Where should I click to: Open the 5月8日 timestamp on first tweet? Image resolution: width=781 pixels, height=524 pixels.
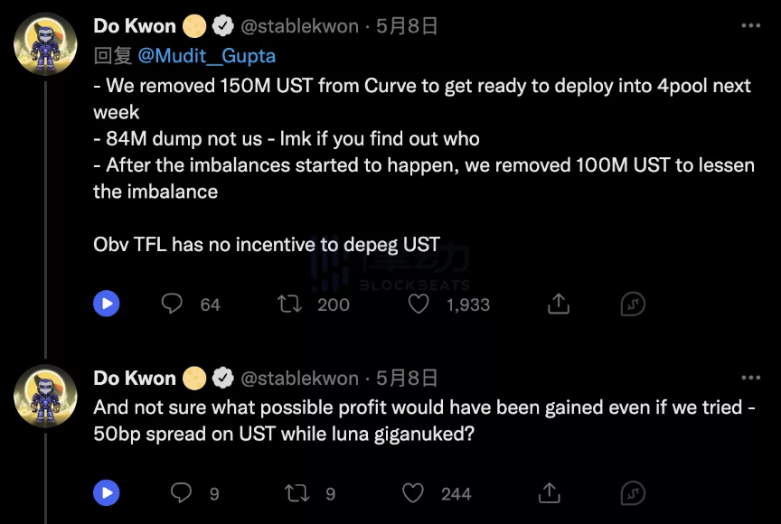(x=407, y=26)
